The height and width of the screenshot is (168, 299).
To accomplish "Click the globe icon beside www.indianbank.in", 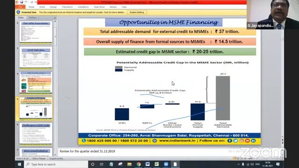I will tap(155, 140).
